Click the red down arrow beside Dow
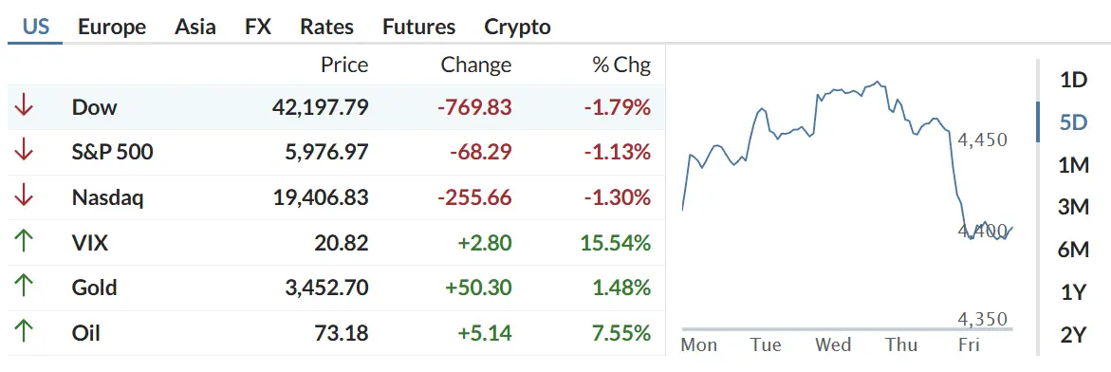Viewport: 1111px width, 372px height. point(24,106)
